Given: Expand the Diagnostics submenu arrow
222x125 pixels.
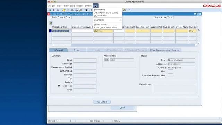Looking at the screenshot, I should (121, 20).
